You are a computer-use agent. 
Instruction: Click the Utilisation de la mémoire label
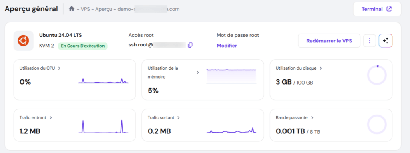[x=163, y=72]
